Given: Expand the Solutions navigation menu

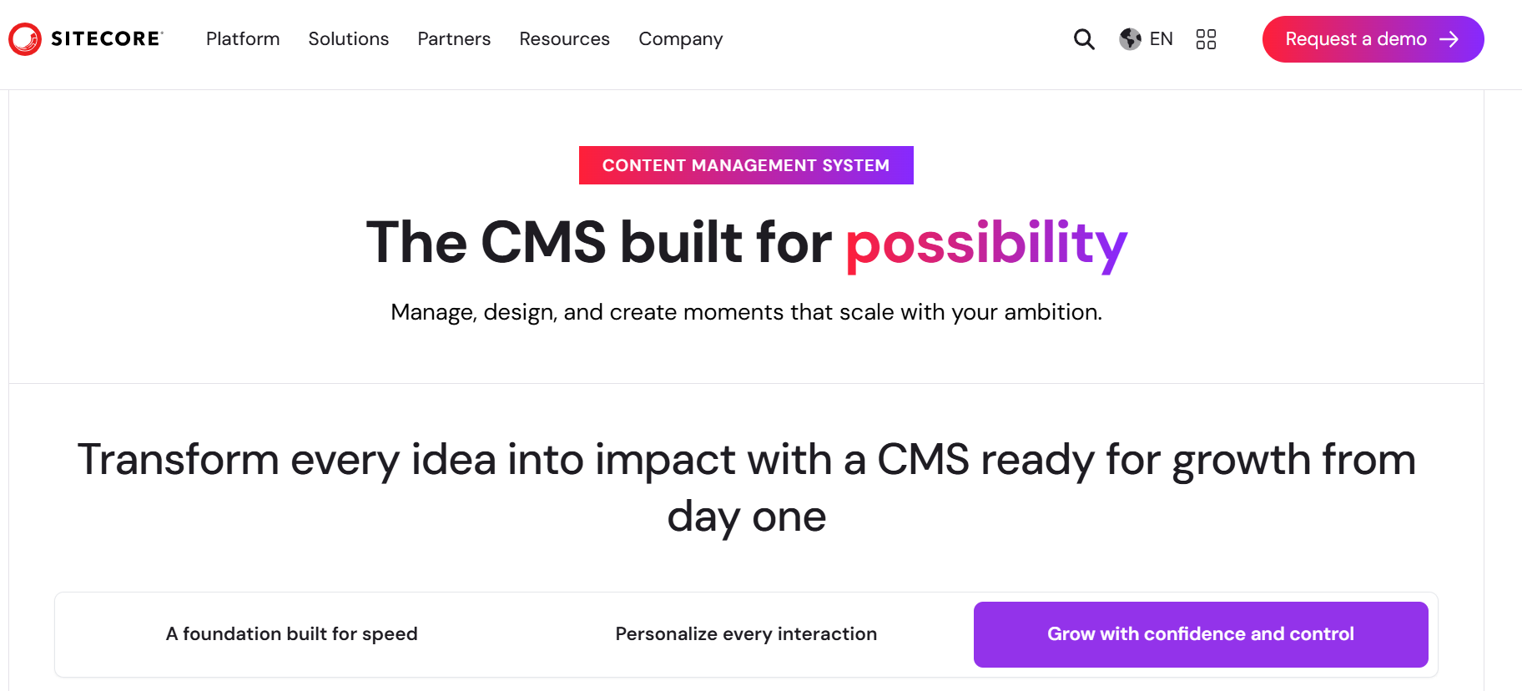Looking at the screenshot, I should [349, 39].
